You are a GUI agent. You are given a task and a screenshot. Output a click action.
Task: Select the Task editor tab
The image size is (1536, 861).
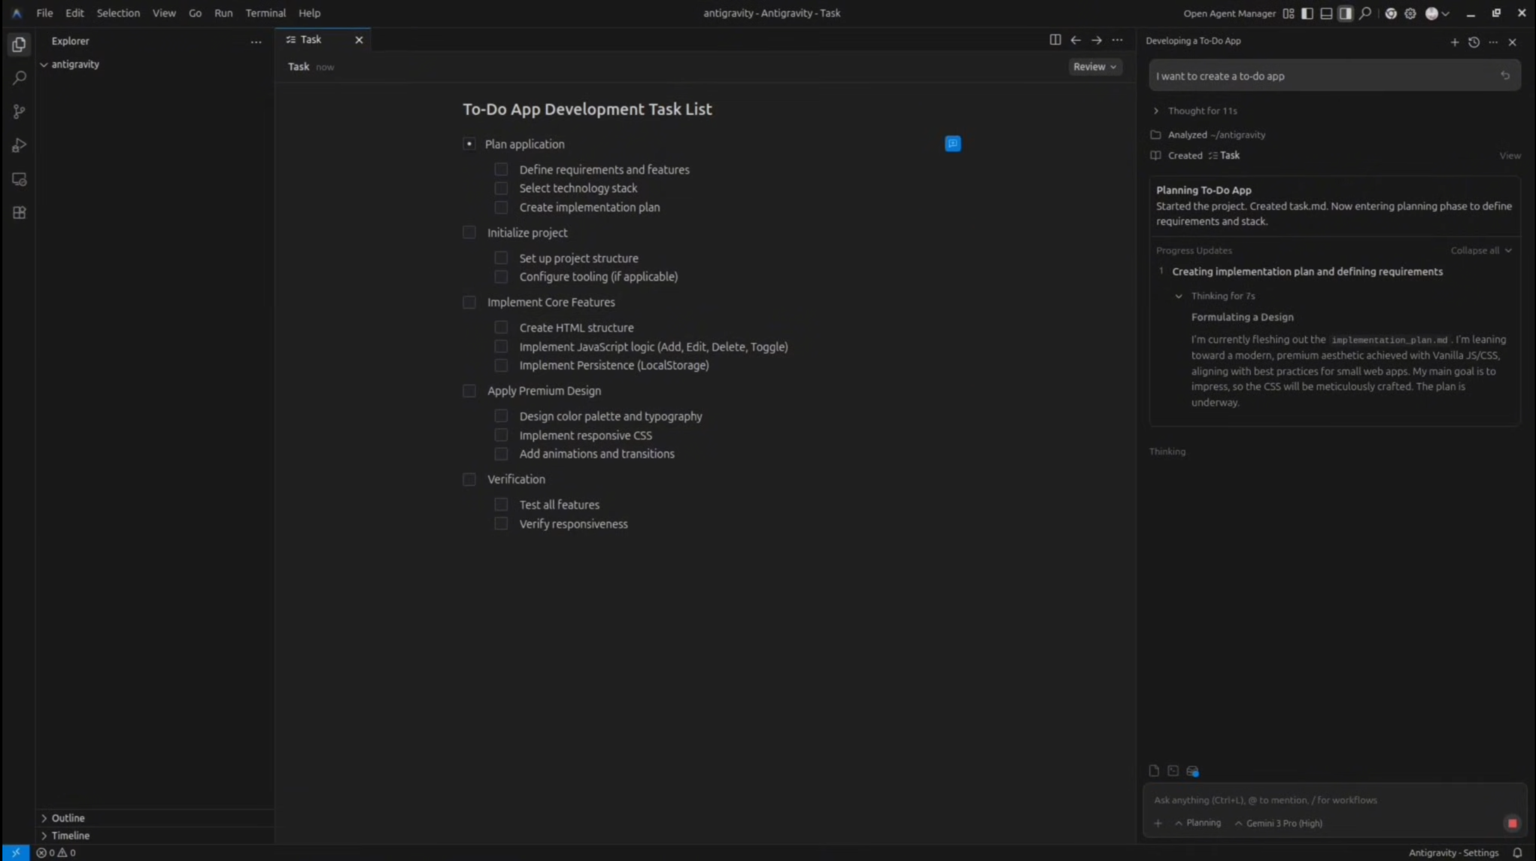pos(311,39)
